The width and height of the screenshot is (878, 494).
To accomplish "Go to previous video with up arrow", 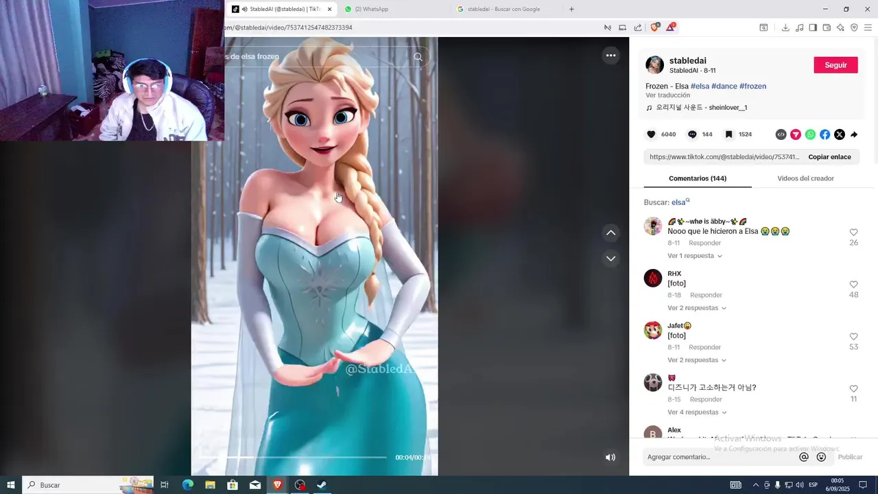I will [x=610, y=233].
